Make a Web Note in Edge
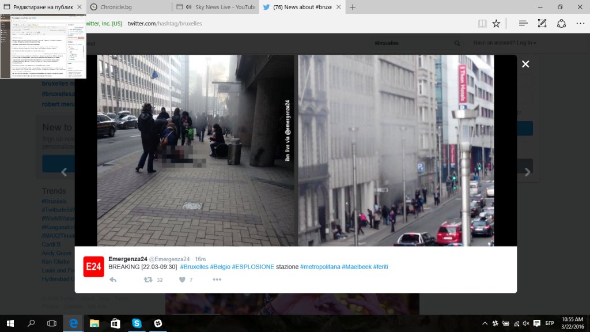Screen dimensions: 590x332 [542, 23]
